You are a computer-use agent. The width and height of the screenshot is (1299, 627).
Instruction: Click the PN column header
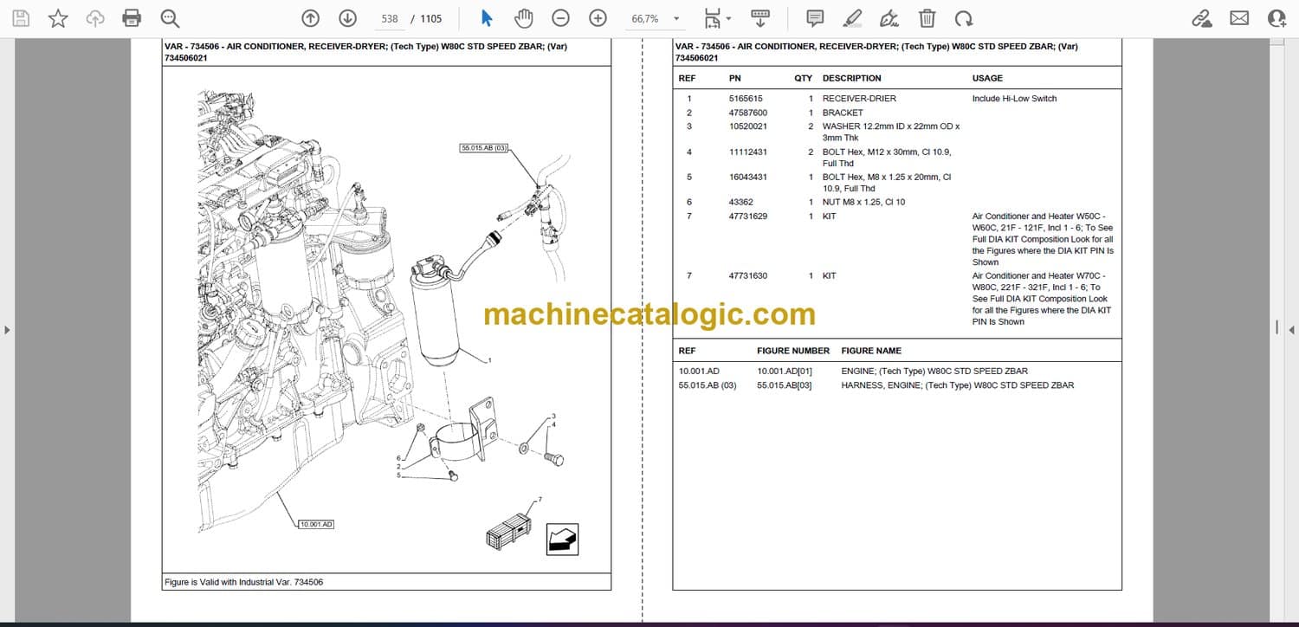point(735,78)
